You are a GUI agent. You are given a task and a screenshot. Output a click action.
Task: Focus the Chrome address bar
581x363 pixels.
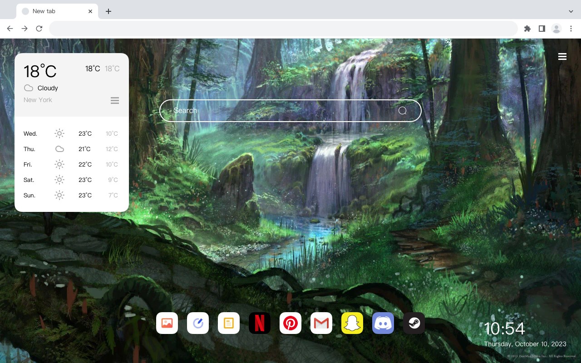(x=283, y=29)
